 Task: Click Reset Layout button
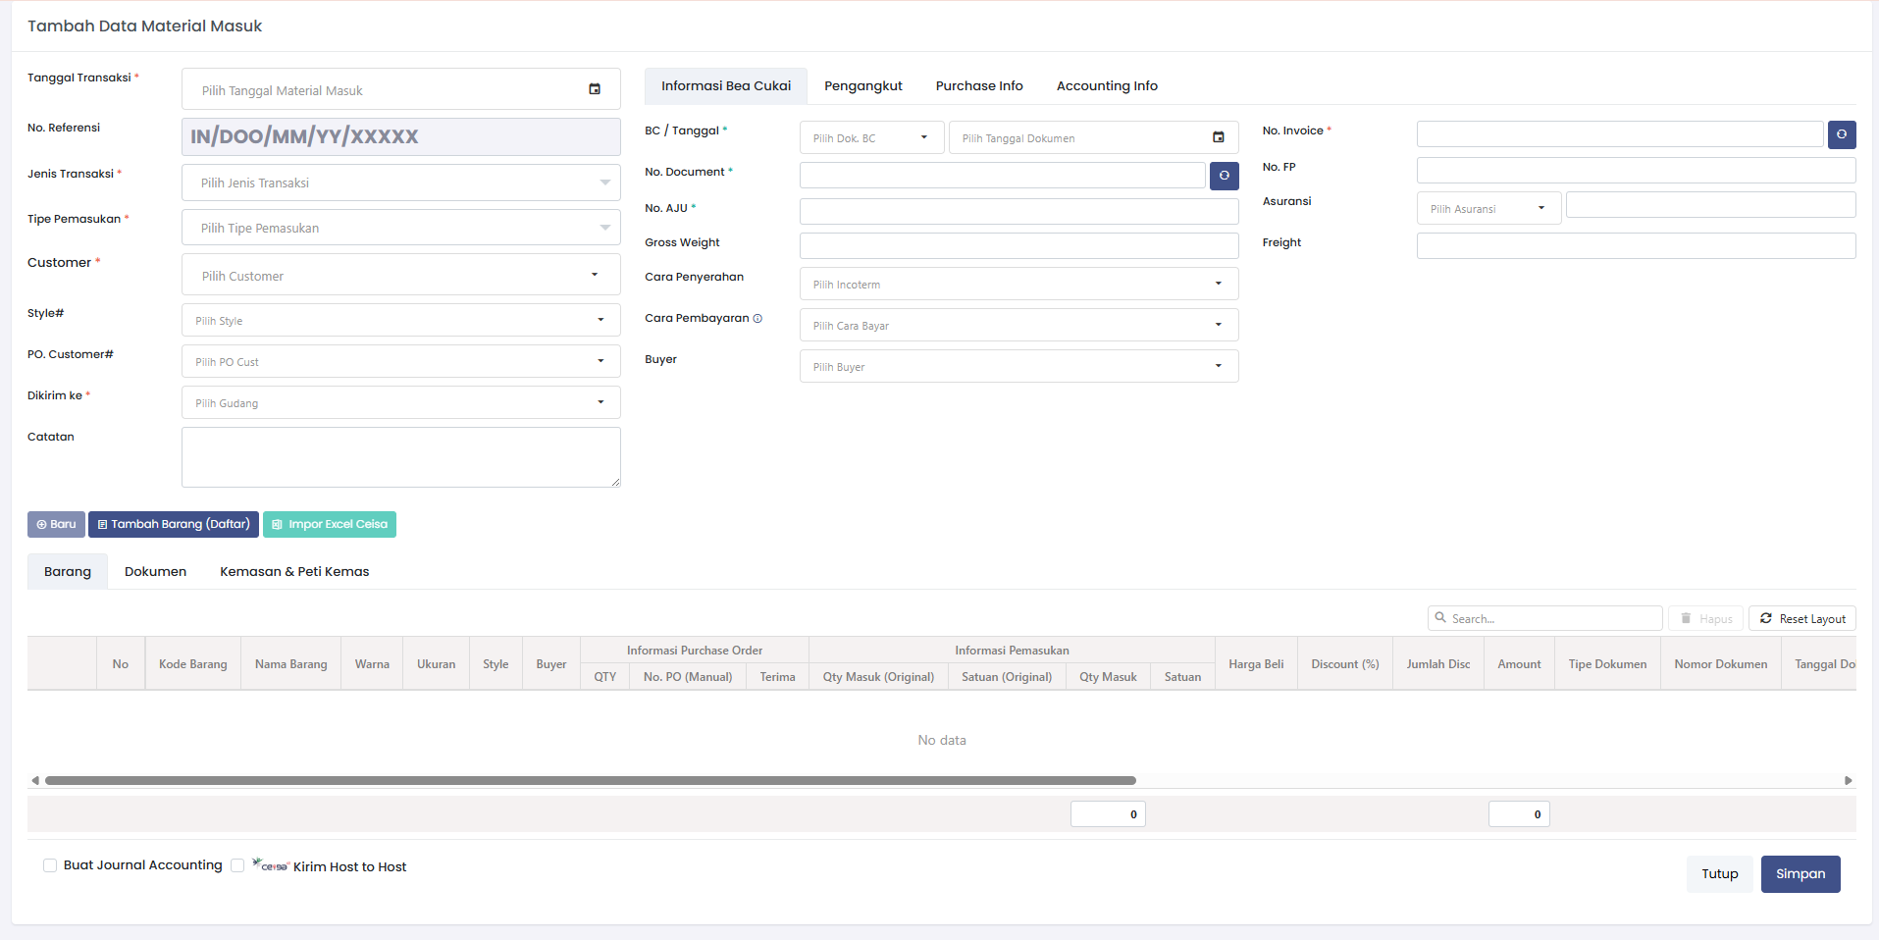click(x=1802, y=618)
